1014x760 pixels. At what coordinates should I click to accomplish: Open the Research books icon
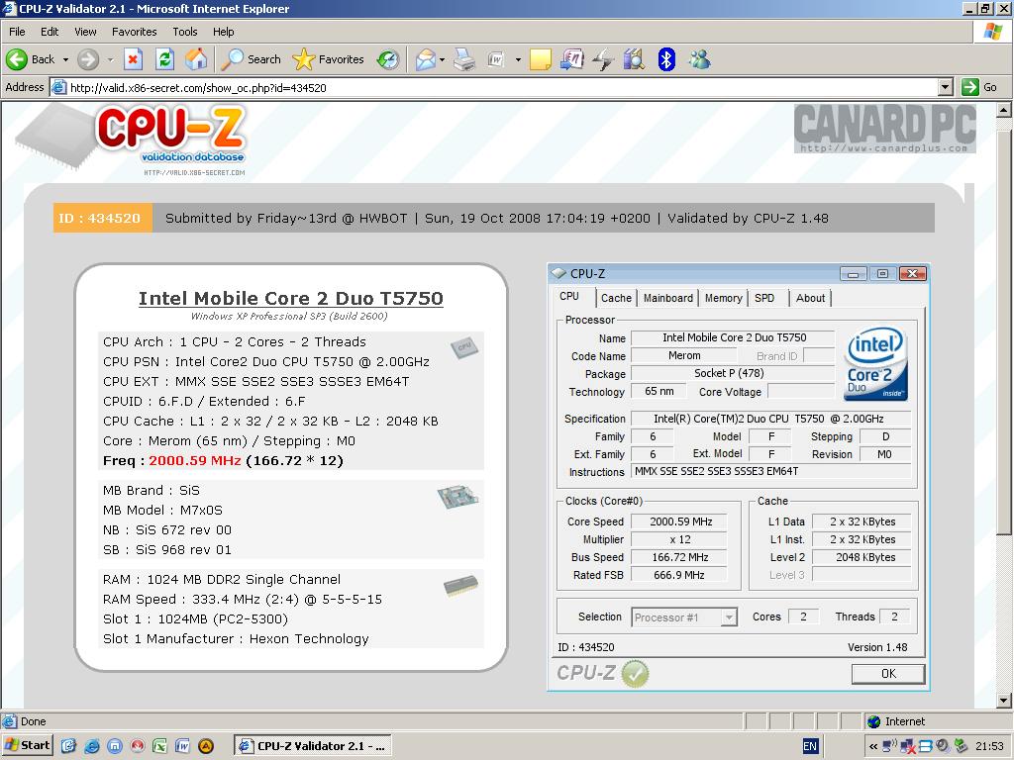click(x=635, y=59)
